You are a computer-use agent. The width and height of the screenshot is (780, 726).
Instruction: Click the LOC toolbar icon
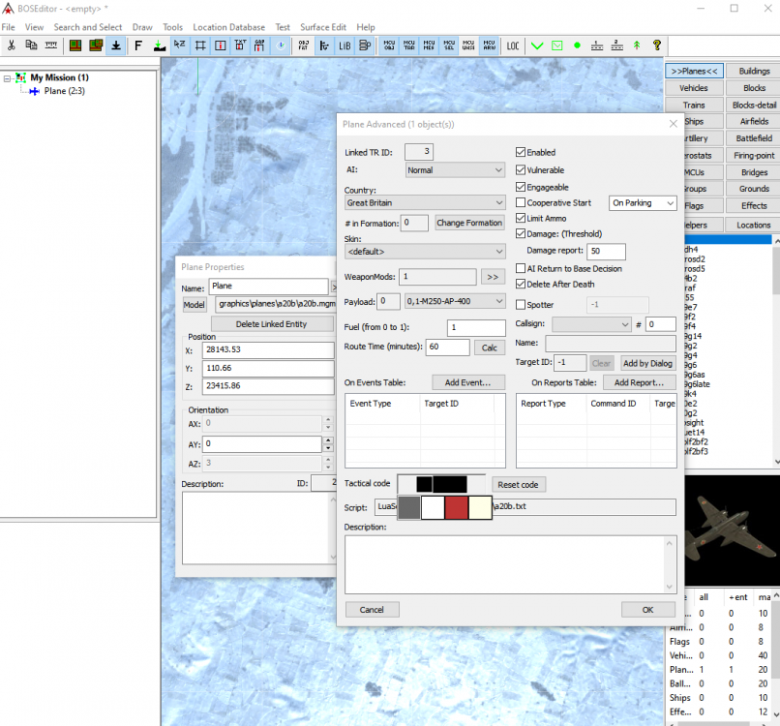coord(513,45)
